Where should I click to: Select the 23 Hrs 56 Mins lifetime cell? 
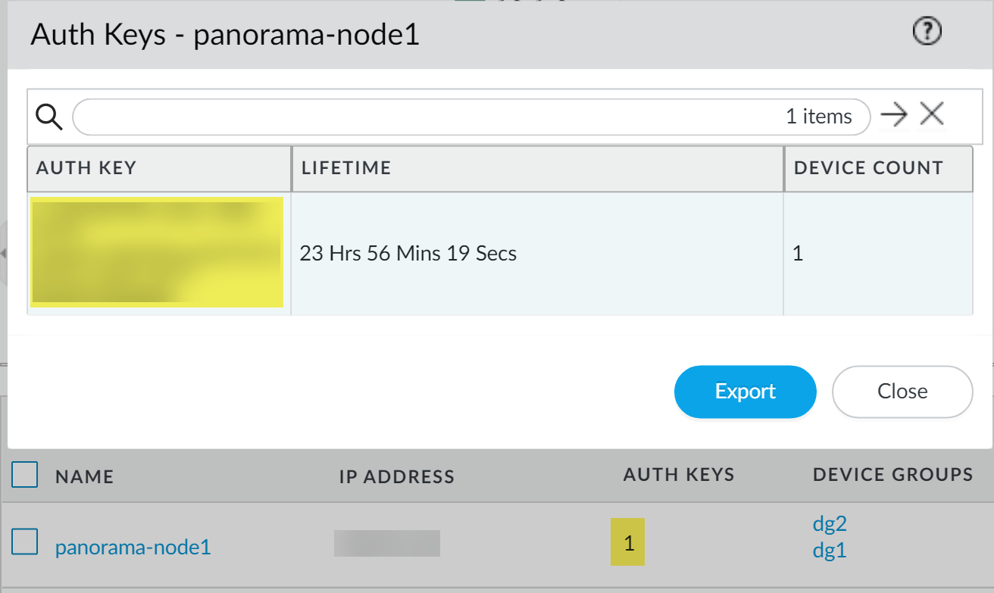[x=408, y=253]
